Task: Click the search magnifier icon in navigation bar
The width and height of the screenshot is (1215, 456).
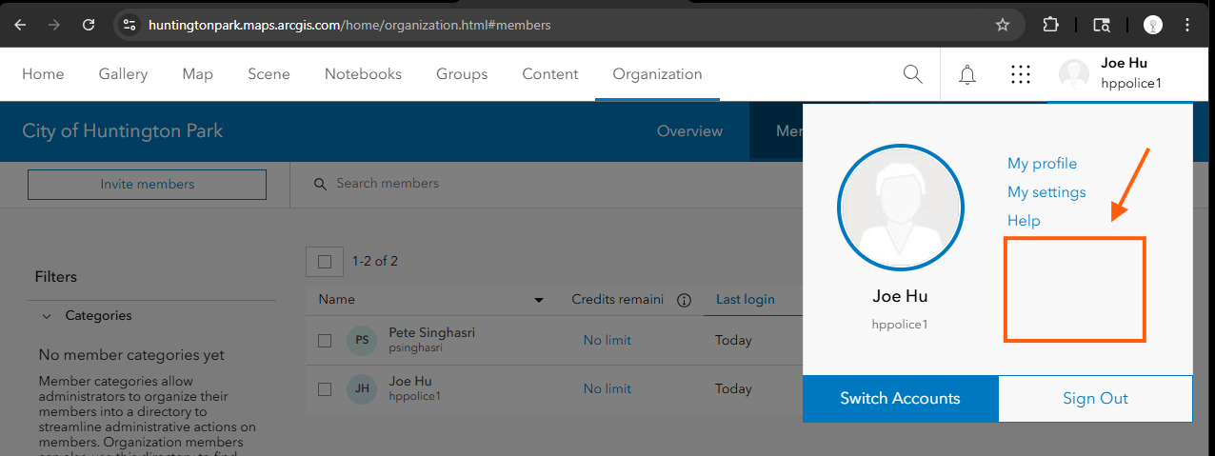Action: click(x=912, y=74)
